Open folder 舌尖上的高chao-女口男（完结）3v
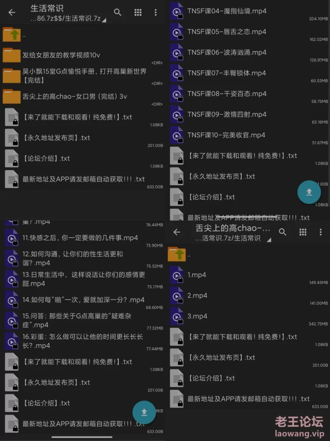This screenshot has width=330, height=441. [82, 97]
